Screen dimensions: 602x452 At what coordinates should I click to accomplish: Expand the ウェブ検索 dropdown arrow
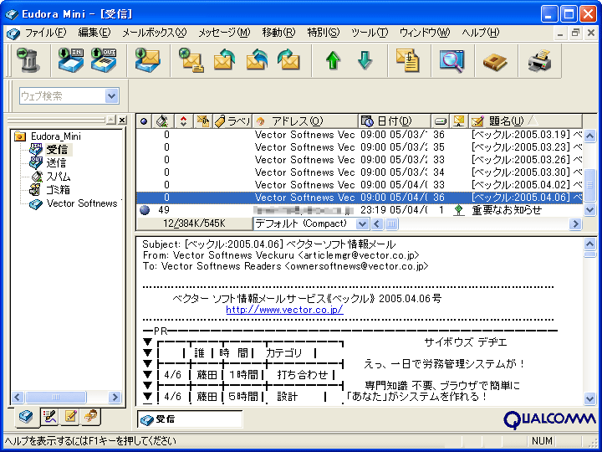click(111, 95)
